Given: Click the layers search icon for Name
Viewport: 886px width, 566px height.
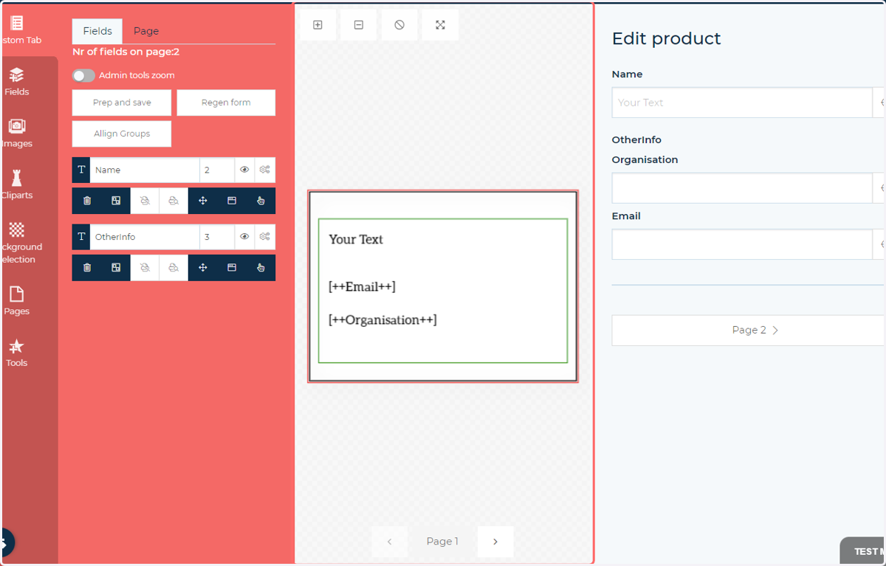Looking at the screenshot, I should pyautogui.click(x=174, y=201).
